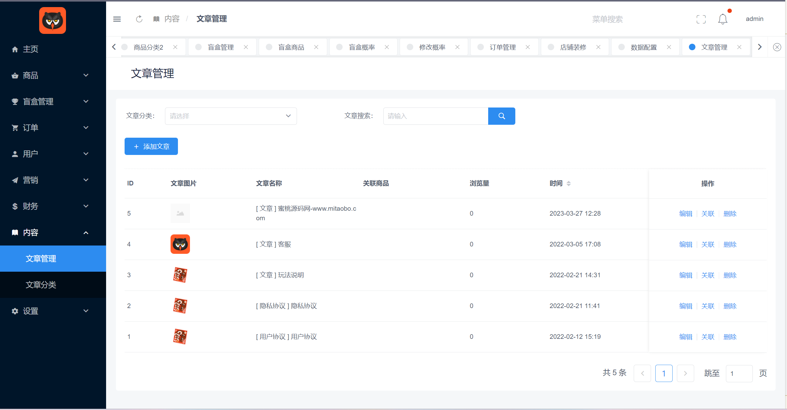Open the 文章分类 dropdown selector
This screenshot has width=787, height=410.
(x=231, y=116)
